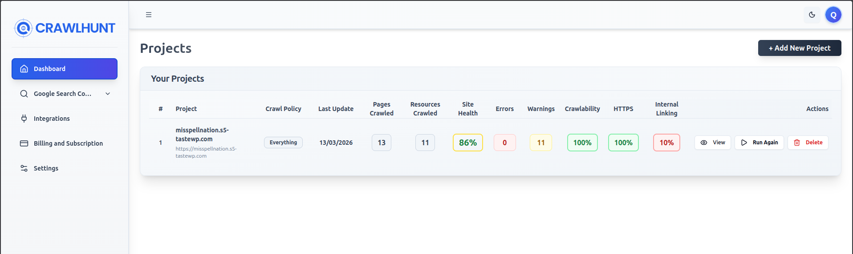Click the Google Search Console magnifier icon
The height and width of the screenshot is (254, 853).
24,94
